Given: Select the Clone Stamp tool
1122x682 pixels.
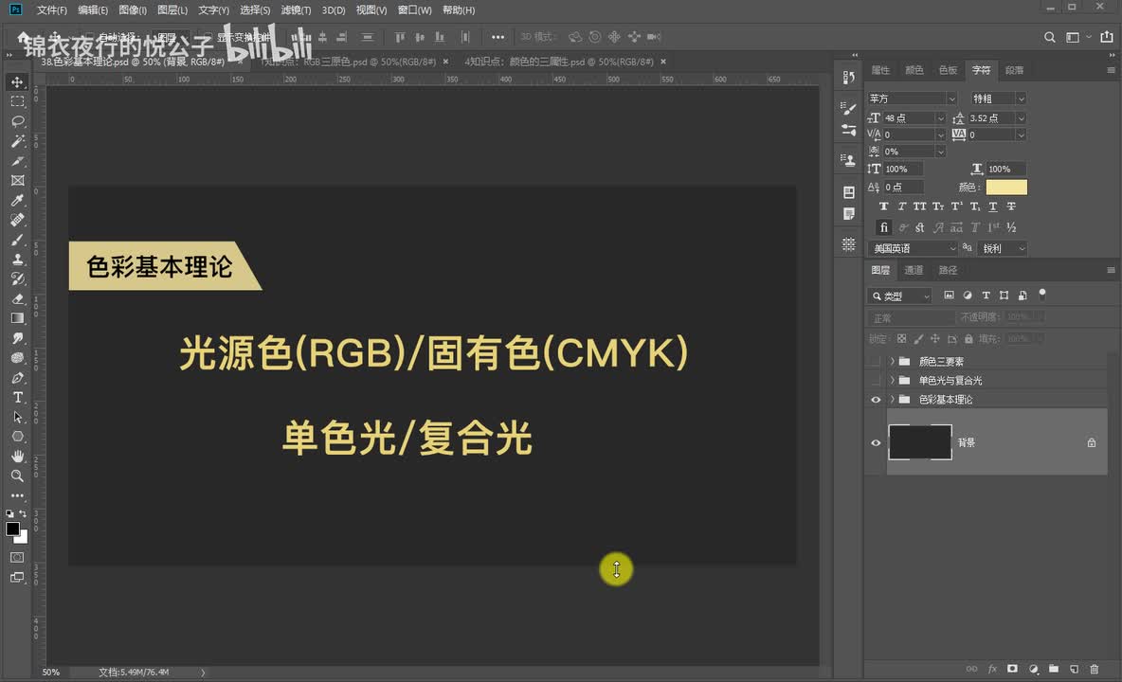Looking at the screenshot, I should pos(17,259).
